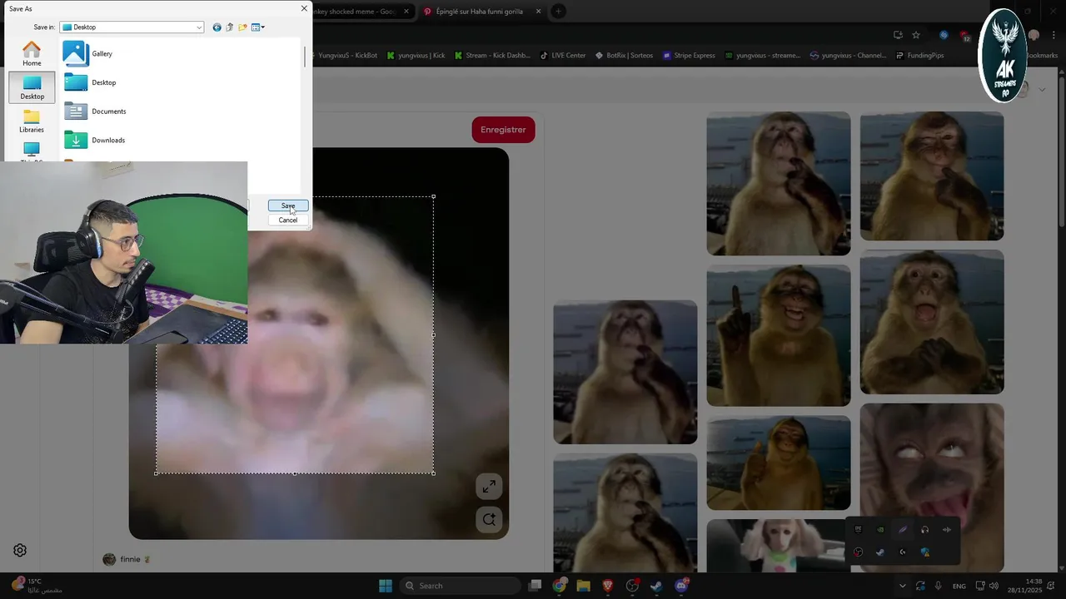Collapse the hidden system tray icons chevron
This screenshot has width=1066, height=599.
point(902,586)
